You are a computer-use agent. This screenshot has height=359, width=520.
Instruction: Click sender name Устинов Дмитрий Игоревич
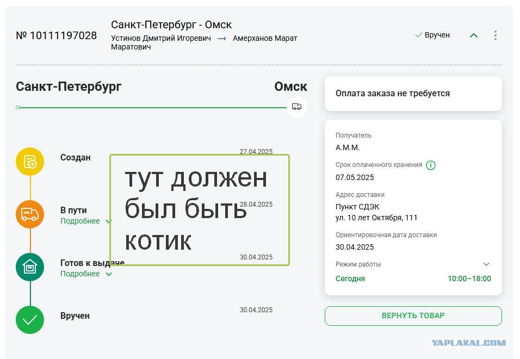click(x=161, y=38)
